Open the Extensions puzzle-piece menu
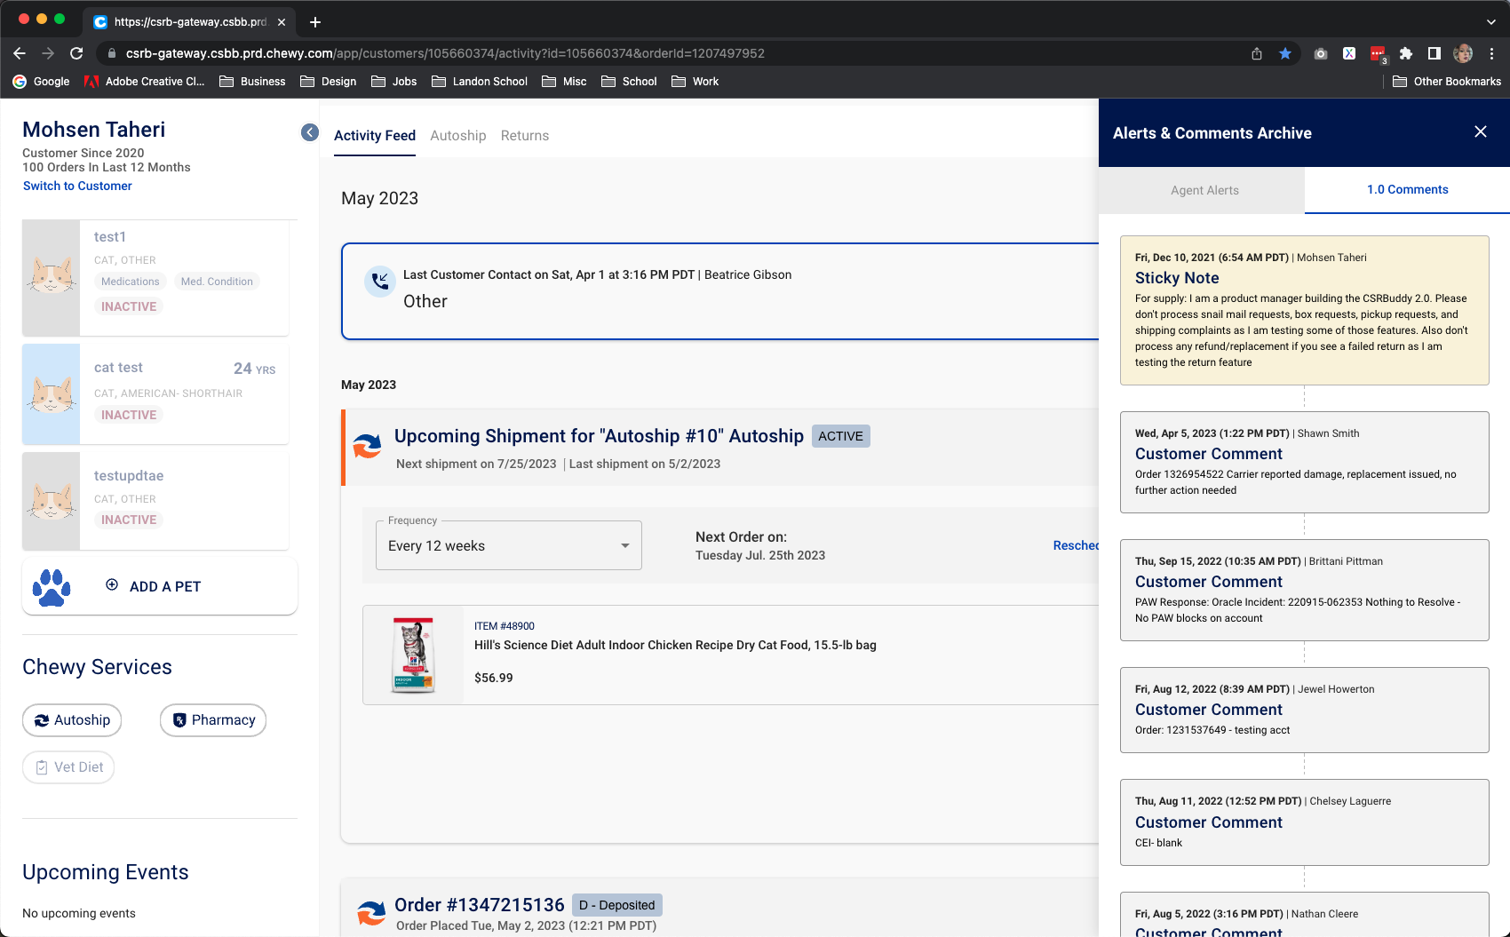The height and width of the screenshot is (937, 1510). tap(1406, 53)
